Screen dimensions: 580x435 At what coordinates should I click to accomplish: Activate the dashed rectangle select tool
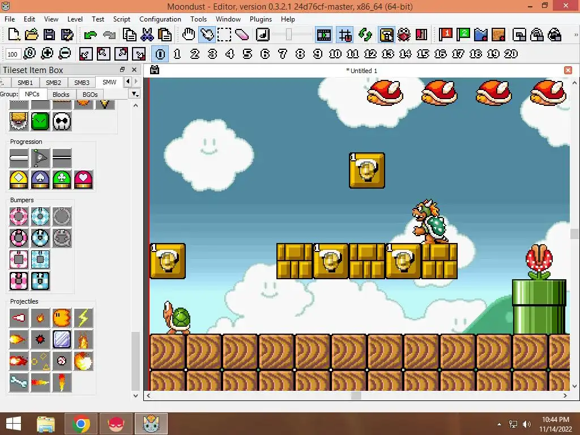[224, 35]
